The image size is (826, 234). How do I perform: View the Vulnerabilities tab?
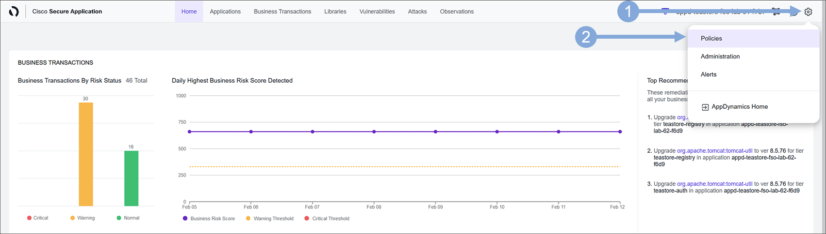377,12
